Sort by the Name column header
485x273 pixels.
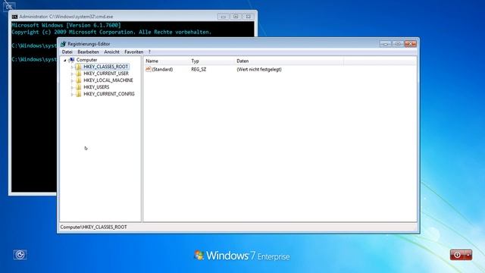coord(166,61)
